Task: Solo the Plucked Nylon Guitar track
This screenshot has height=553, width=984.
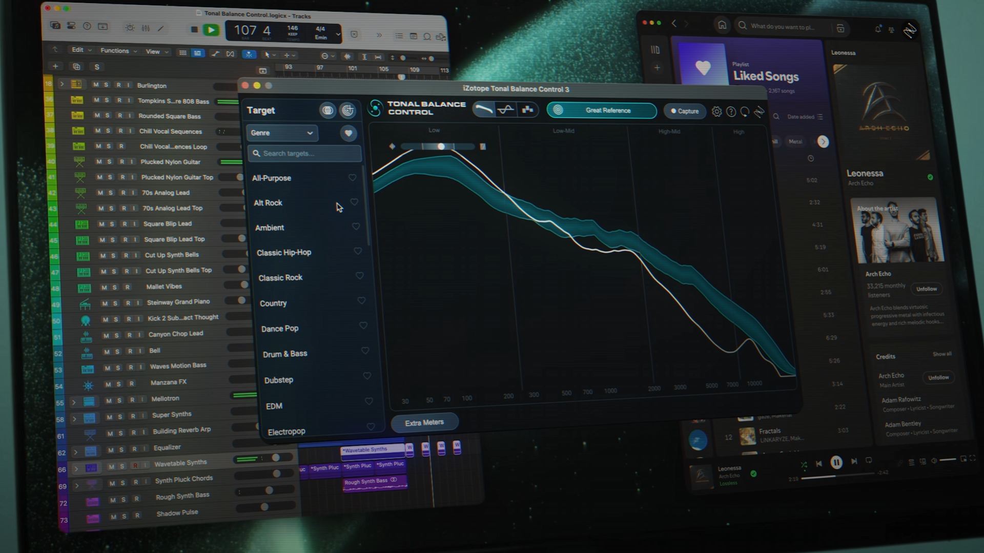Action: pyautogui.click(x=110, y=162)
